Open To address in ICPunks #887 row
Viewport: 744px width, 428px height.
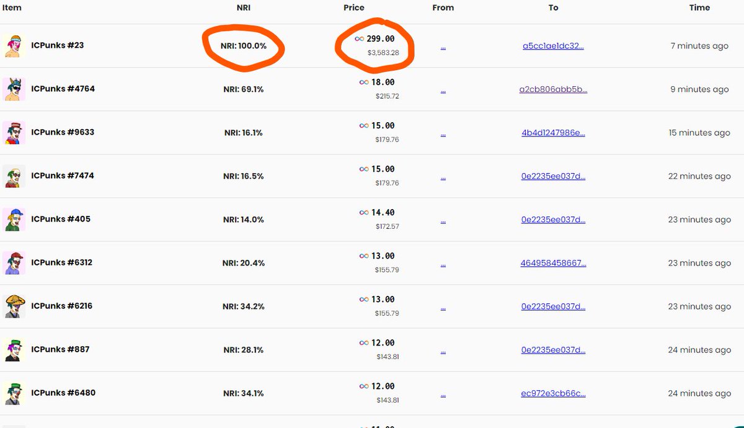tap(553, 350)
